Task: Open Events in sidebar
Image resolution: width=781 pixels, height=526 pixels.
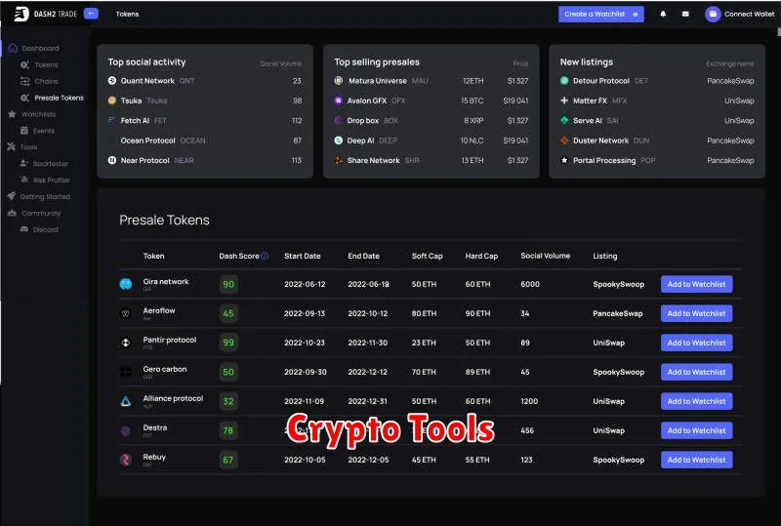Action: [x=37, y=131]
